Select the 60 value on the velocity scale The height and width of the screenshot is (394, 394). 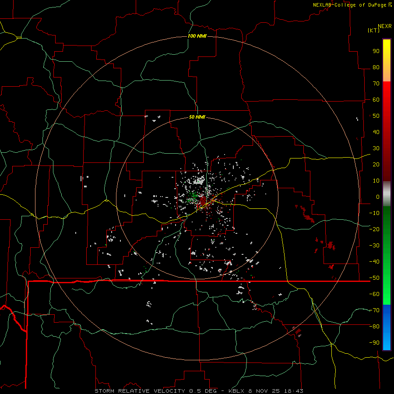pyautogui.click(x=376, y=100)
